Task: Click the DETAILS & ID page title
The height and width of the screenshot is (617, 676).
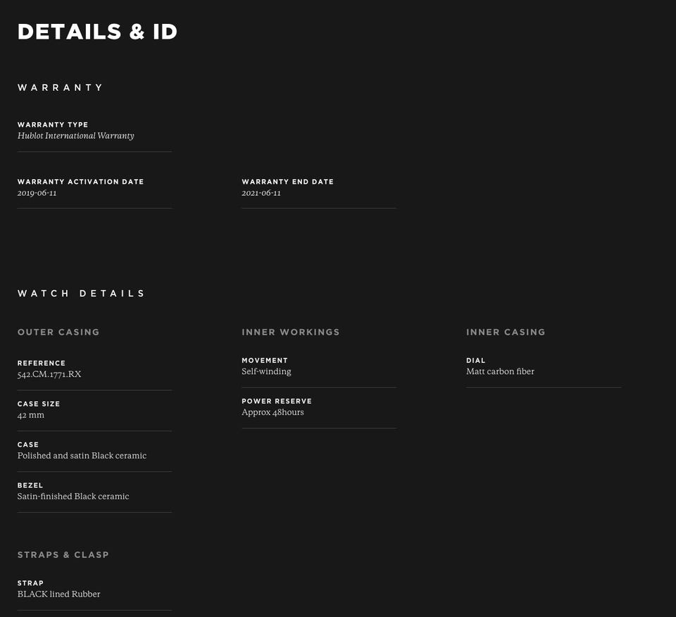Action: click(x=96, y=32)
